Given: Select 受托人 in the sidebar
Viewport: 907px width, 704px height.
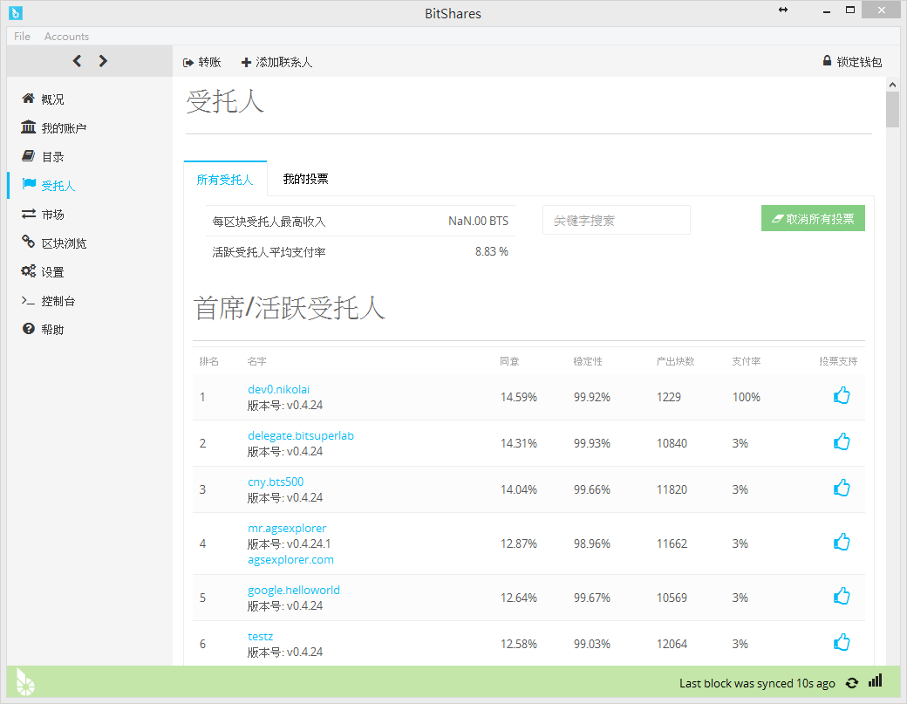Looking at the screenshot, I should [x=49, y=185].
